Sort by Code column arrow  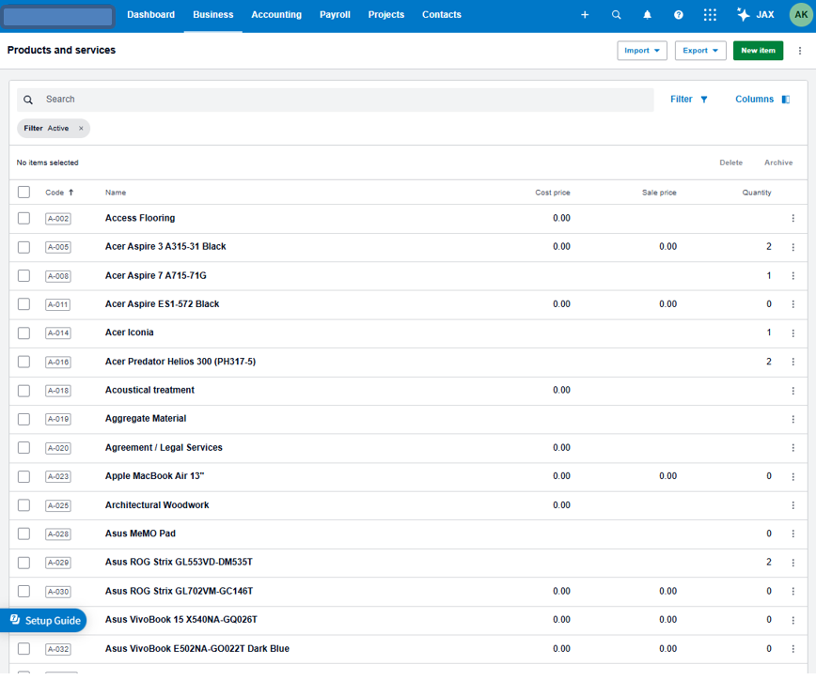(71, 193)
